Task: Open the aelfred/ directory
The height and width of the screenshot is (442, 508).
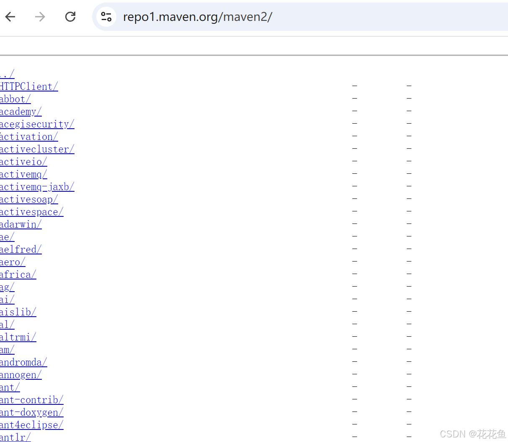Action: (x=21, y=249)
